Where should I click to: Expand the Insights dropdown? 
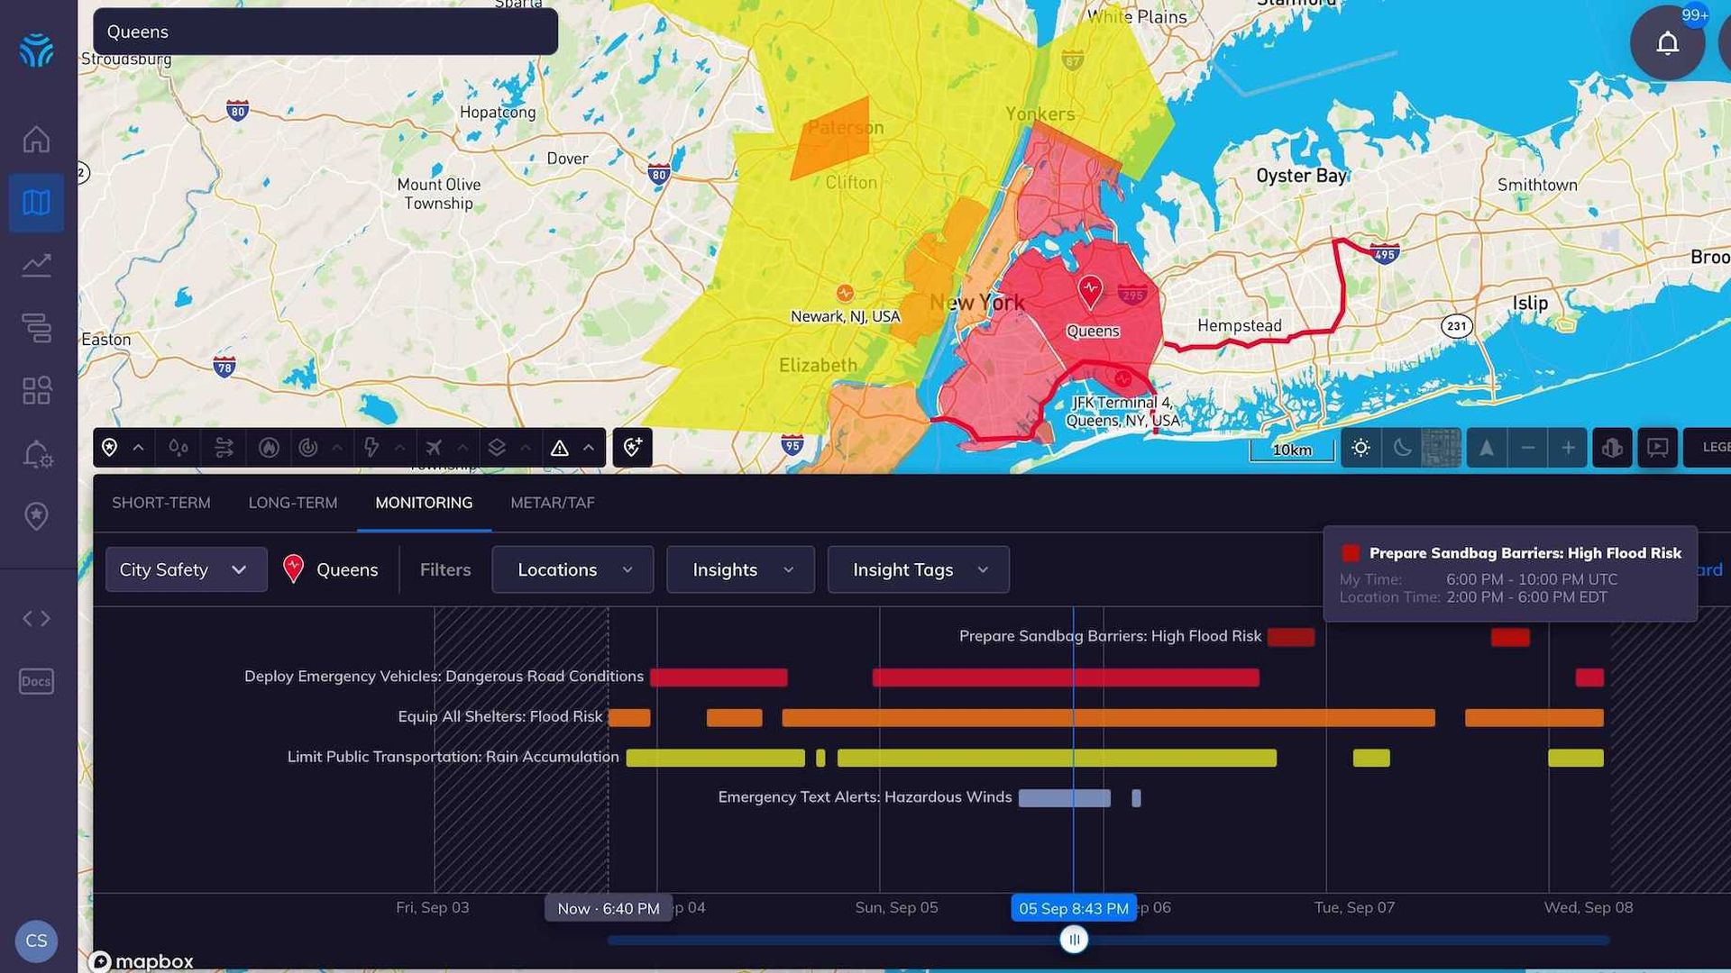tap(740, 569)
